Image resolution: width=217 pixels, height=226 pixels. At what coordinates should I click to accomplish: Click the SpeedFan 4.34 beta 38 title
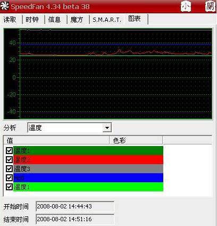point(50,7)
